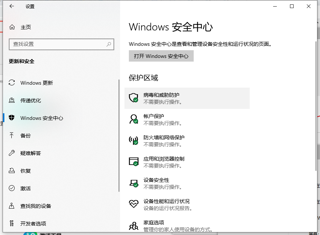Click the 病毒和威胁防护 shield icon

[x=133, y=98]
